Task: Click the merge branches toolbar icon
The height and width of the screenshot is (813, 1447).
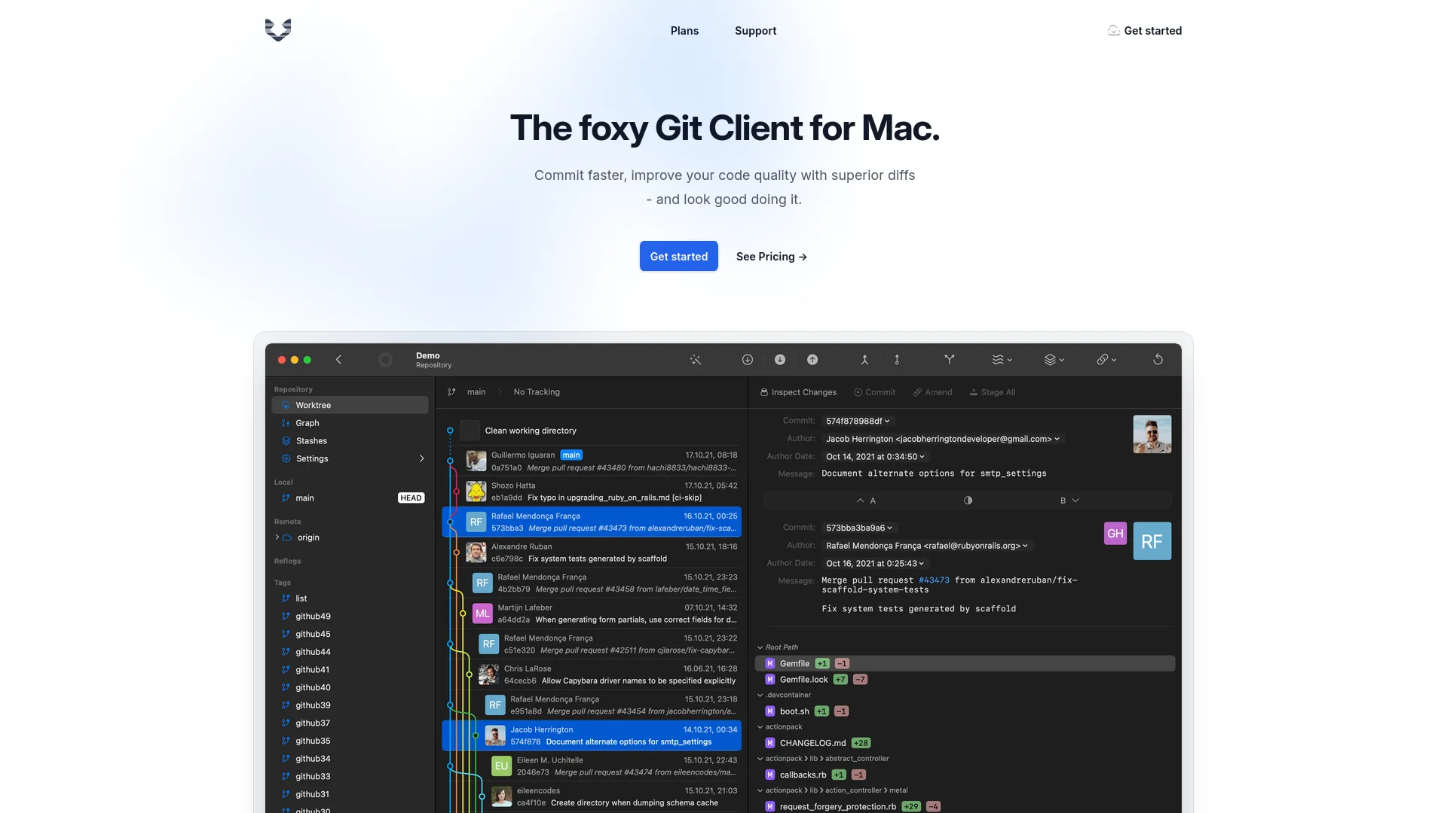Action: (864, 360)
